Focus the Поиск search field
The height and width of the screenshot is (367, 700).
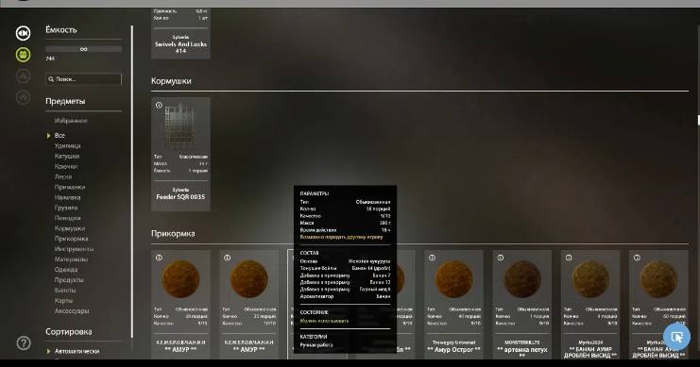coord(83,79)
